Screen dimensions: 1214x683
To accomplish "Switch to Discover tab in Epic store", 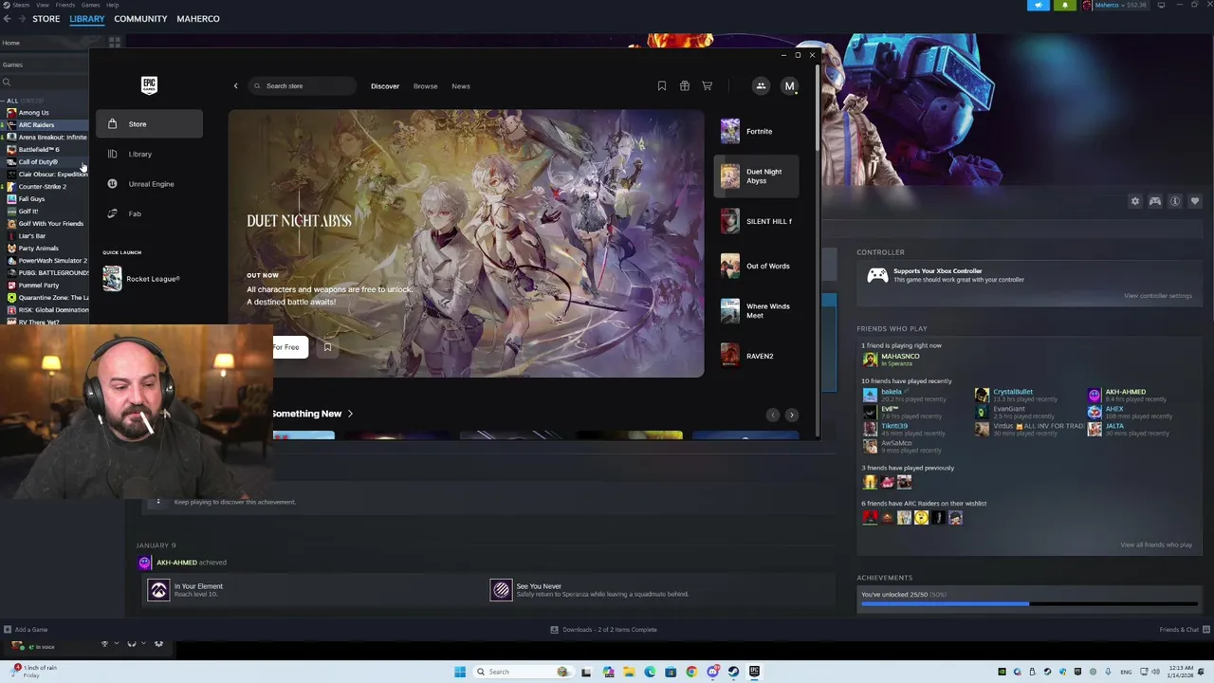I will [385, 86].
